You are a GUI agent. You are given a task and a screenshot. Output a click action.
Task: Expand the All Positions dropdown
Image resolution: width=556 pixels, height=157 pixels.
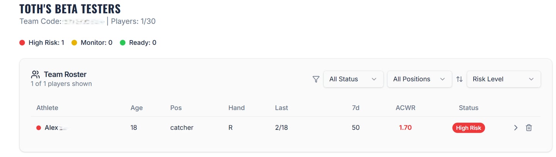(419, 79)
